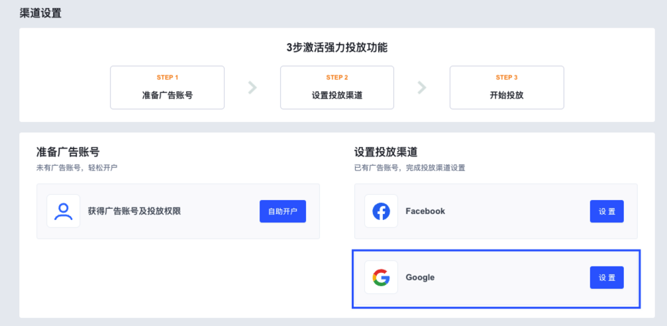Click the Google logo icon

(x=381, y=277)
